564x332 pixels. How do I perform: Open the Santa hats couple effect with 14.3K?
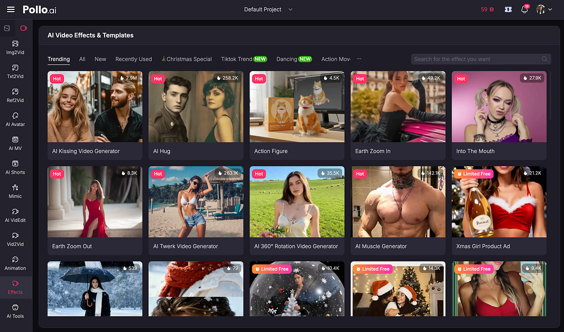(x=398, y=289)
